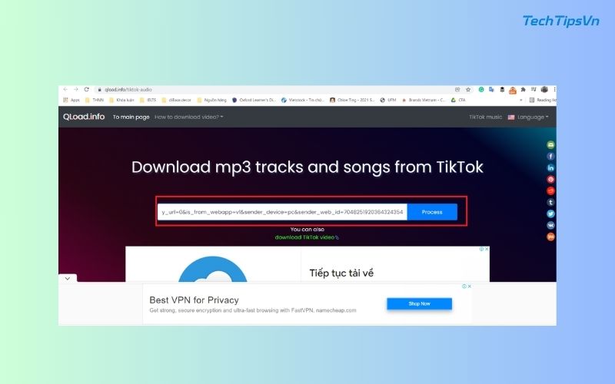Expand the Language dropdown
Screen dimensions: 615x384
pos(528,117)
